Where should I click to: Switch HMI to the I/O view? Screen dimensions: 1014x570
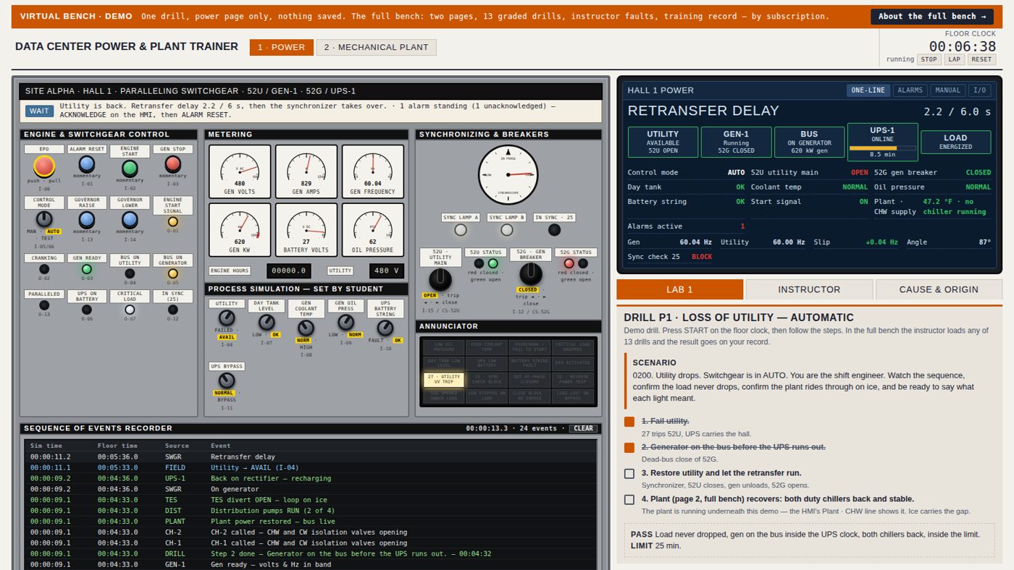(979, 90)
